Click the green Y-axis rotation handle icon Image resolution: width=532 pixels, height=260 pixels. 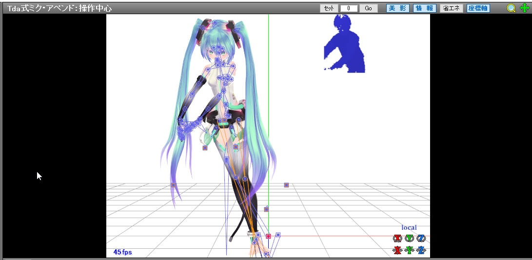410,239
